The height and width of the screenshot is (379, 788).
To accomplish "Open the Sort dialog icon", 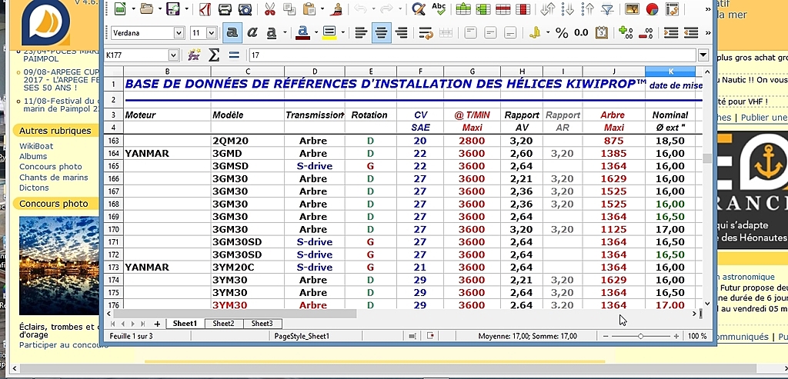I will click(x=548, y=8).
